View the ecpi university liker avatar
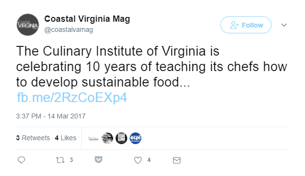 136,138
